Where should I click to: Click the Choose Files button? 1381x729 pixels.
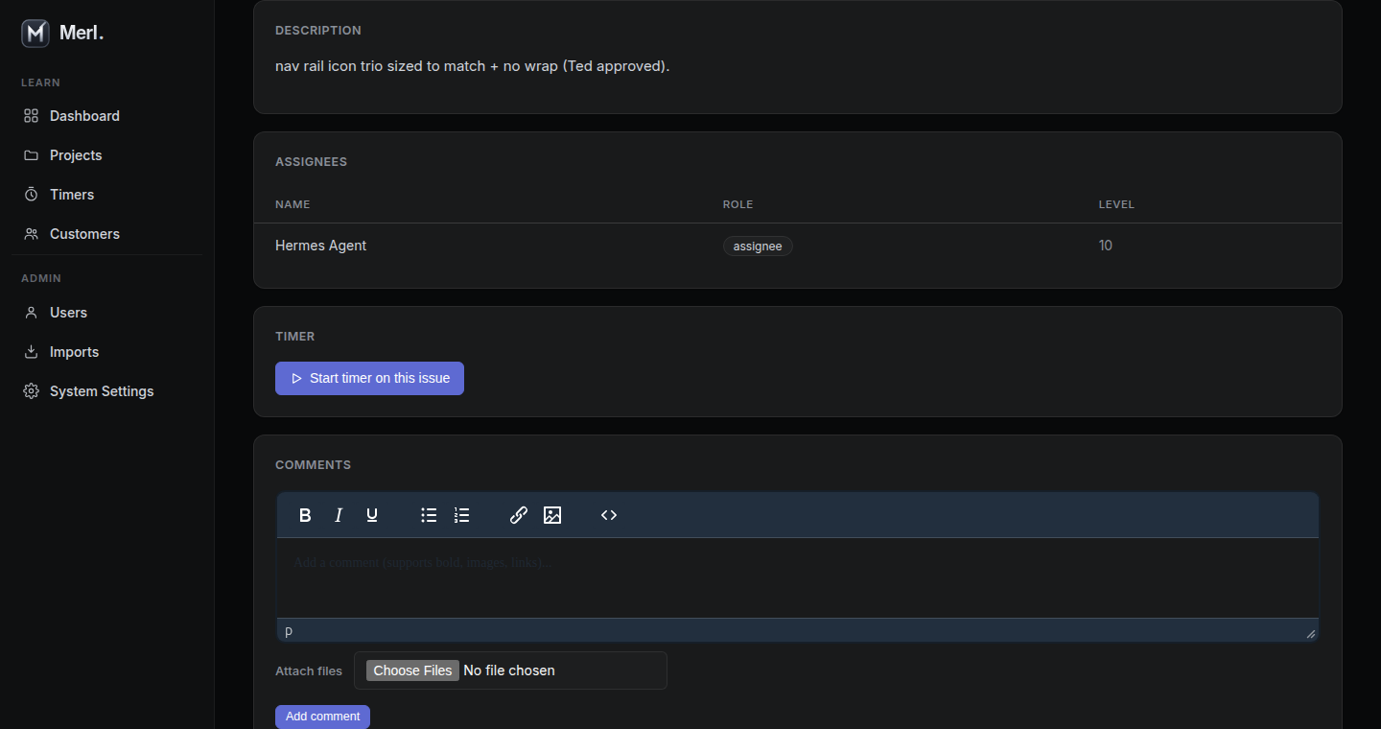point(412,670)
